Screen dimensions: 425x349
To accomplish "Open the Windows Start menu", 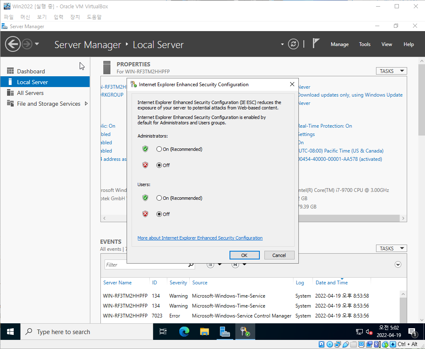I will [x=10, y=332].
